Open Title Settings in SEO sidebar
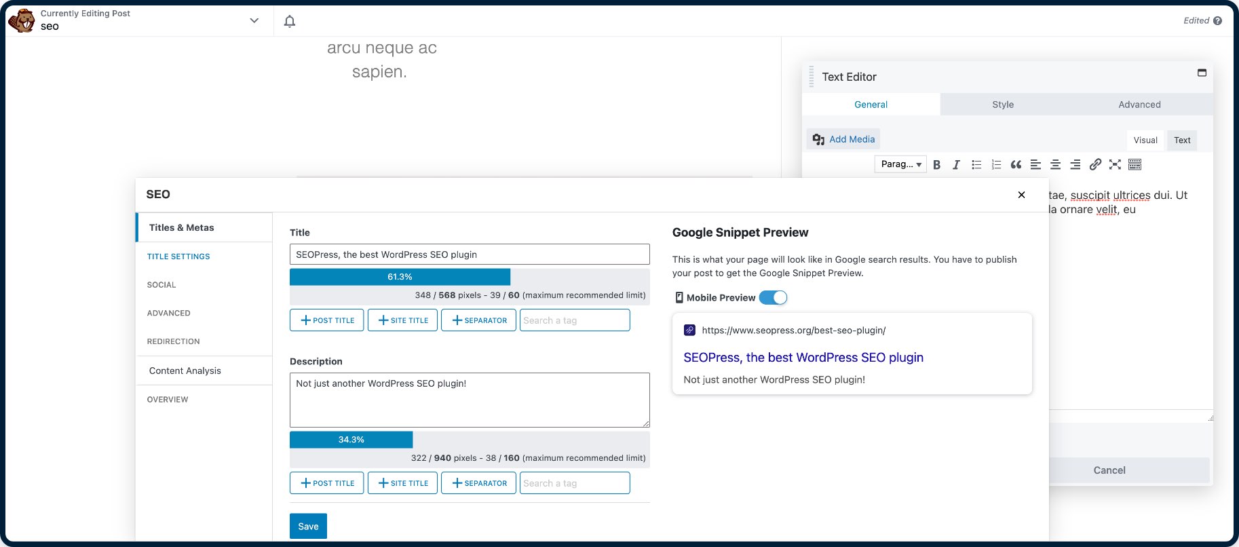The width and height of the screenshot is (1239, 547). (x=178, y=257)
